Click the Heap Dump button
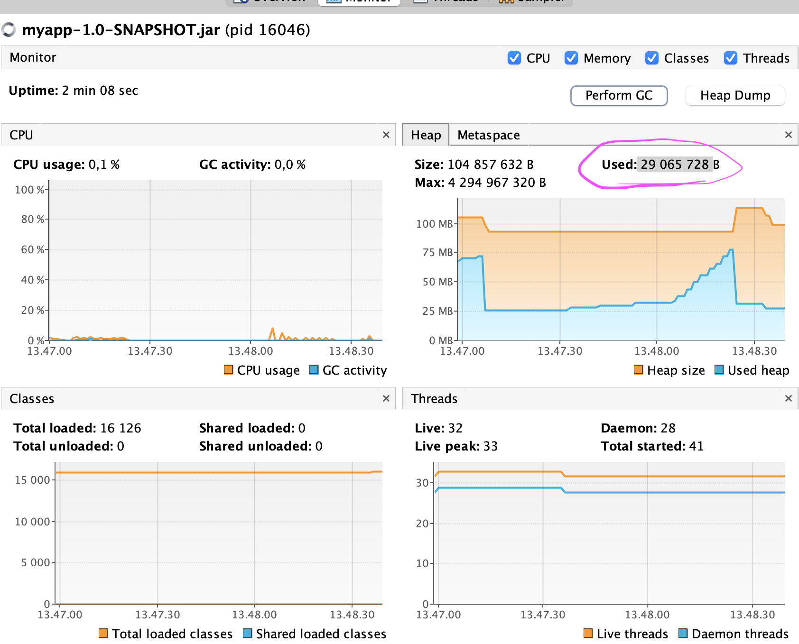This screenshot has width=799, height=644. [735, 95]
